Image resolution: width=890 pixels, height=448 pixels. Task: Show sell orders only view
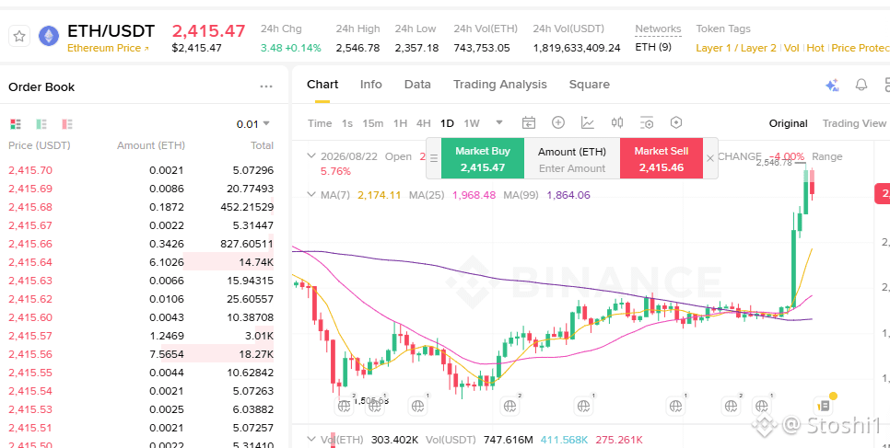coord(67,123)
